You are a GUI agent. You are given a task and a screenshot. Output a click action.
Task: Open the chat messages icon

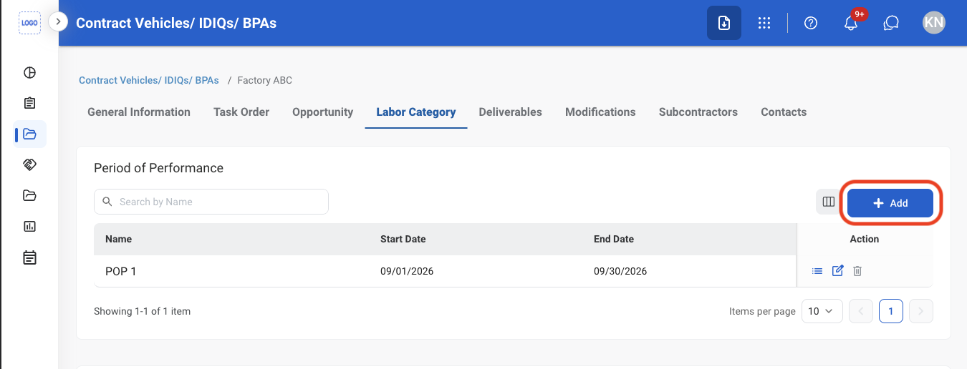click(x=891, y=23)
